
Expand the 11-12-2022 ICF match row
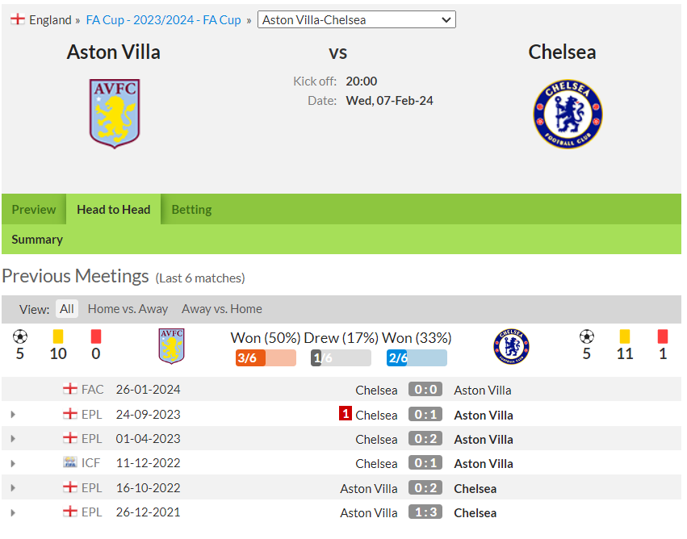(13, 463)
